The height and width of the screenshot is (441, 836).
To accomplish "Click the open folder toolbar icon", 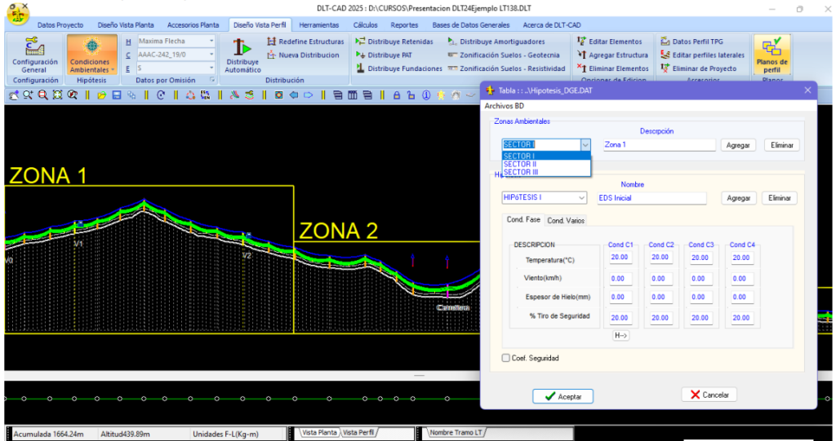I will coord(102,95).
